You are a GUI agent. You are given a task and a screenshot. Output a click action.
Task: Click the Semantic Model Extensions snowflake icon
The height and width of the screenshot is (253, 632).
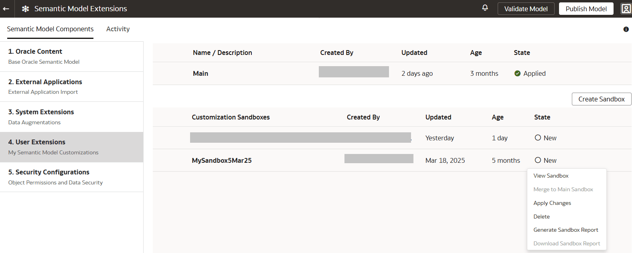pyautogui.click(x=25, y=9)
